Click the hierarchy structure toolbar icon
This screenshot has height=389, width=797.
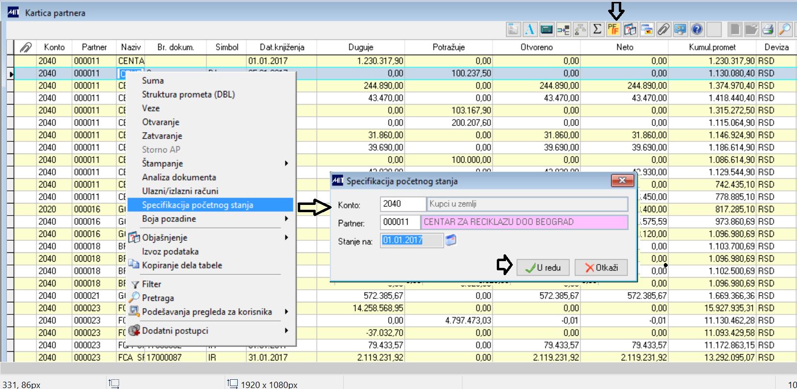[x=580, y=30]
